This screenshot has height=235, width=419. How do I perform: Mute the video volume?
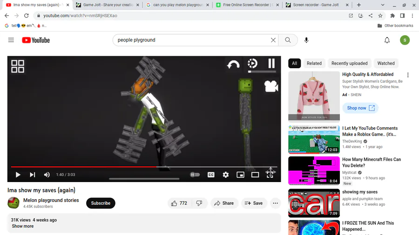tap(47, 175)
